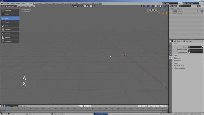Viewport: 204px width, 115px height.
Task: Click eyedropper in the Camera field
Action: (x=202, y=47)
